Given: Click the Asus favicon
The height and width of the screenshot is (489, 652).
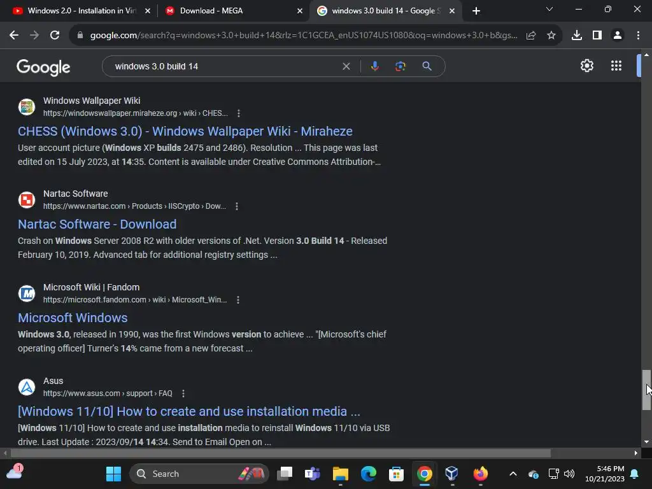Looking at the screenshot, I should [27, 387].
